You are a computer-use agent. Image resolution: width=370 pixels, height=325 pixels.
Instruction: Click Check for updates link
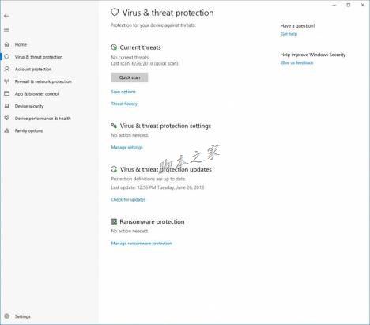click(x=128, y=199)
